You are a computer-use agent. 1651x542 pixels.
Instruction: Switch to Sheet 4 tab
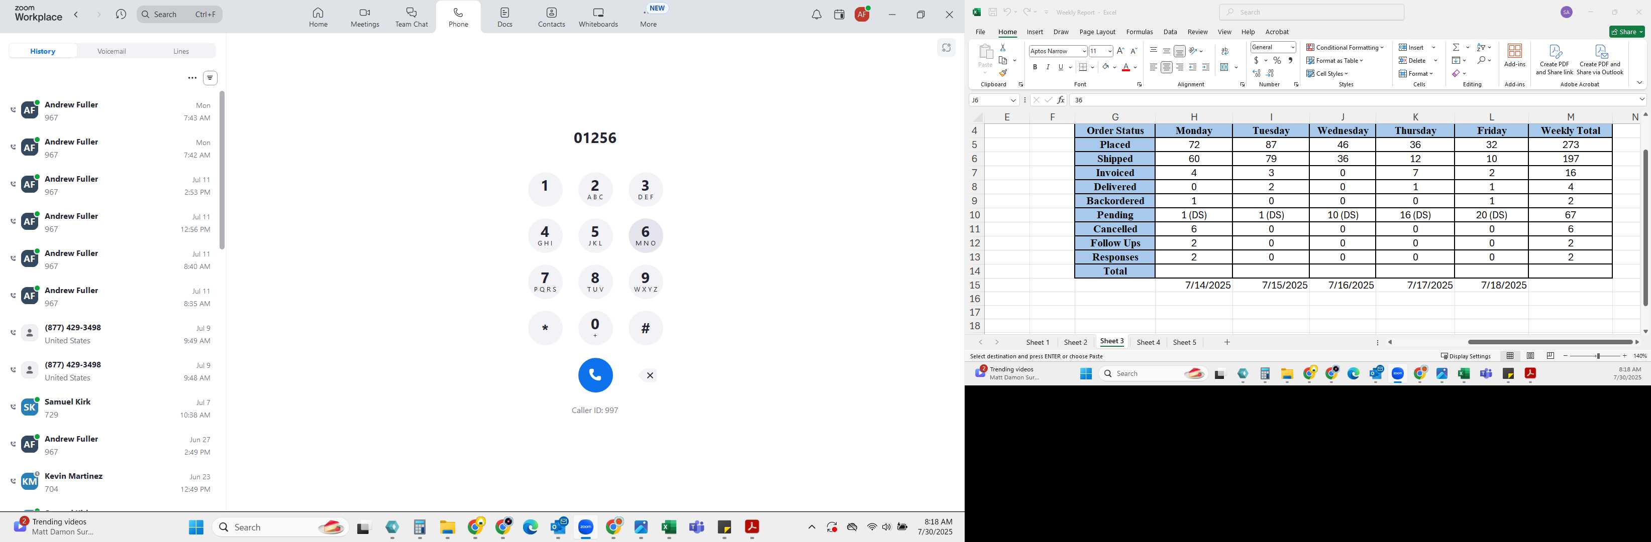1148,342
